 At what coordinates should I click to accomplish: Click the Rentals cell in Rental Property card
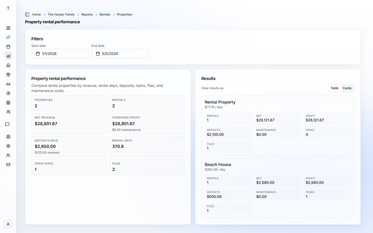pos(228,118)
